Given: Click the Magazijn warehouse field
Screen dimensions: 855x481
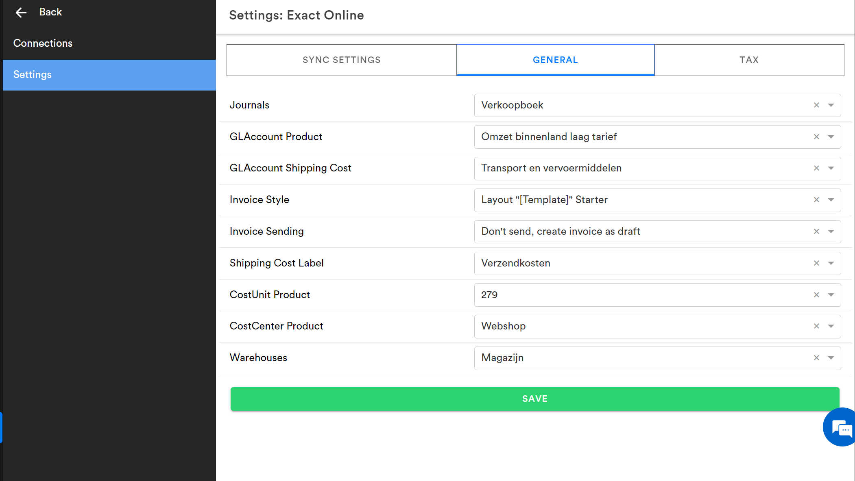Looking at the screenshot, I should (x=657, y=358).
